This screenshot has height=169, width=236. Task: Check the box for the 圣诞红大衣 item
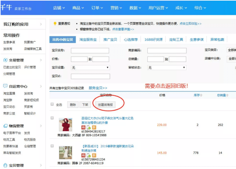52,118
